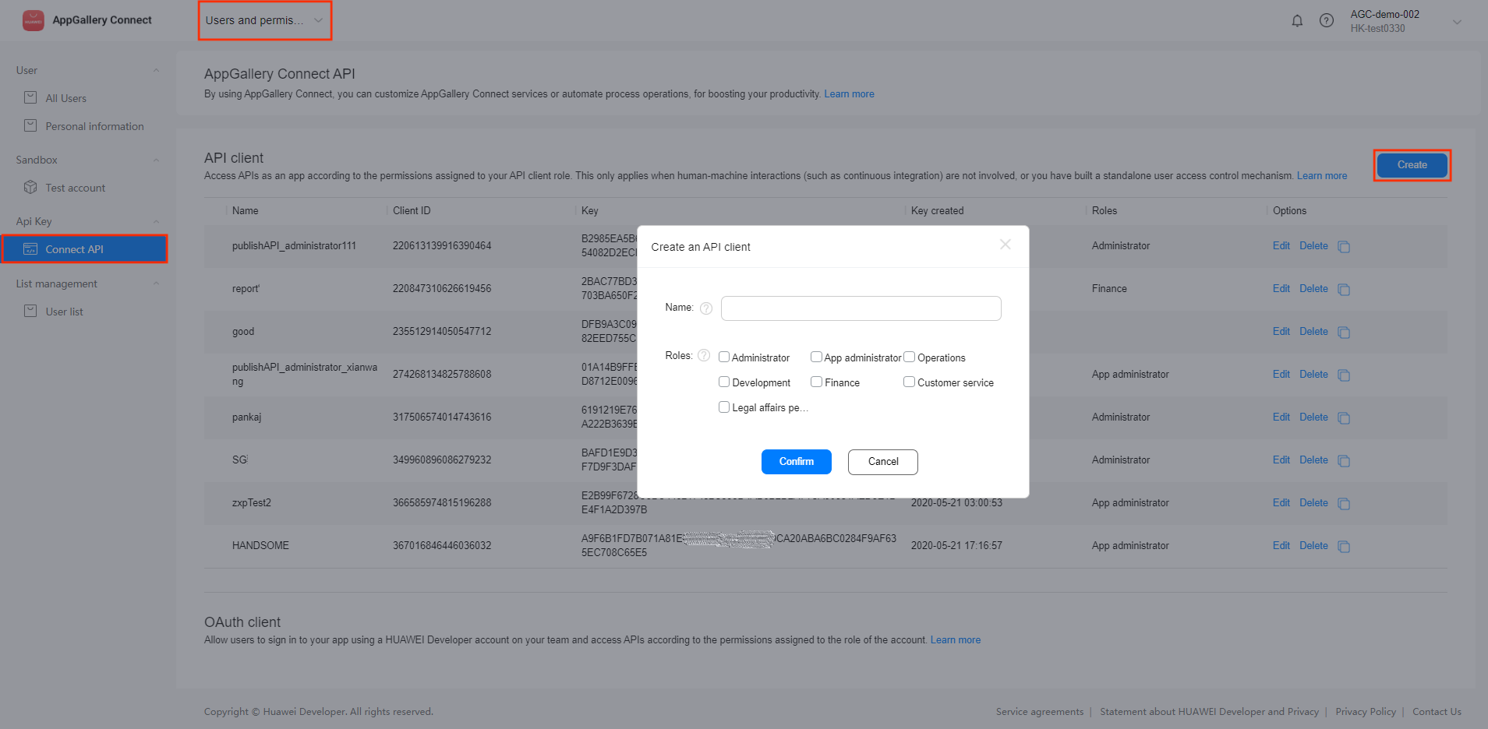Copy key icon in report' row
This screenshot has height=729, width=1488.
(x=1344, y=290)
